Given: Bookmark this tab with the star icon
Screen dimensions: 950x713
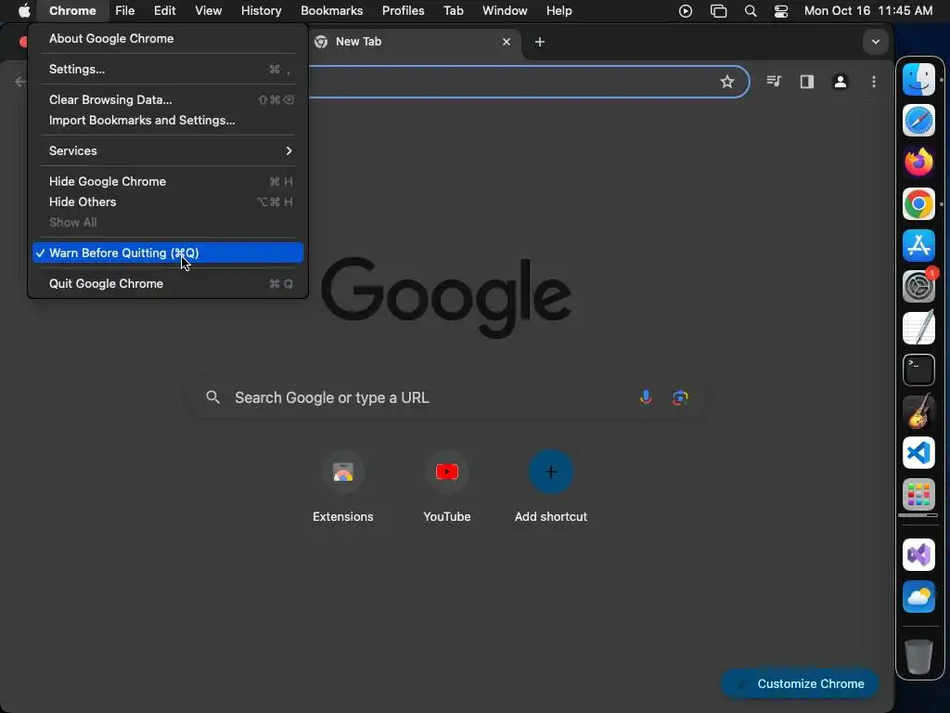Looking at the screenshot, I should [x=727, y=82].
